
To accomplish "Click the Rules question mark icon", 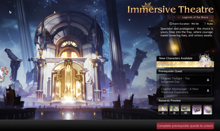I will 205,24.
